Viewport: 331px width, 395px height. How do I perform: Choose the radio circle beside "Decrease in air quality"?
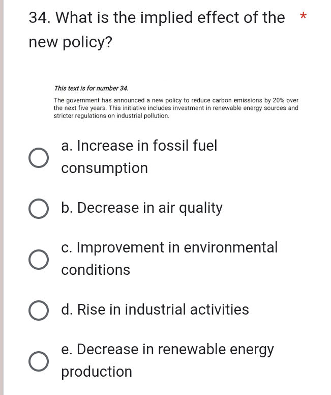39,209
